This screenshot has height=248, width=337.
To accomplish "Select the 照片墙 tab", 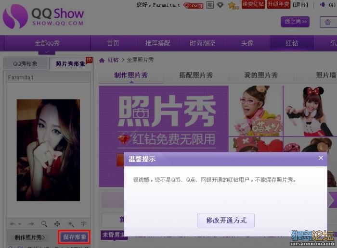I will (326, 75).
